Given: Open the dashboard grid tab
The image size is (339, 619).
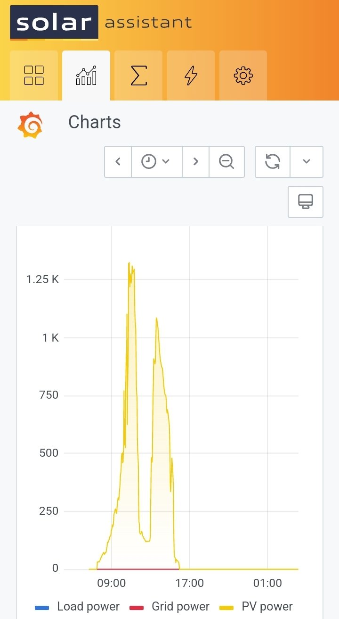Looking at the screenshot, I should [34, 75].
